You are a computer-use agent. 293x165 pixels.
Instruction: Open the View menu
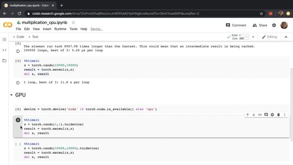click(36, 29)
